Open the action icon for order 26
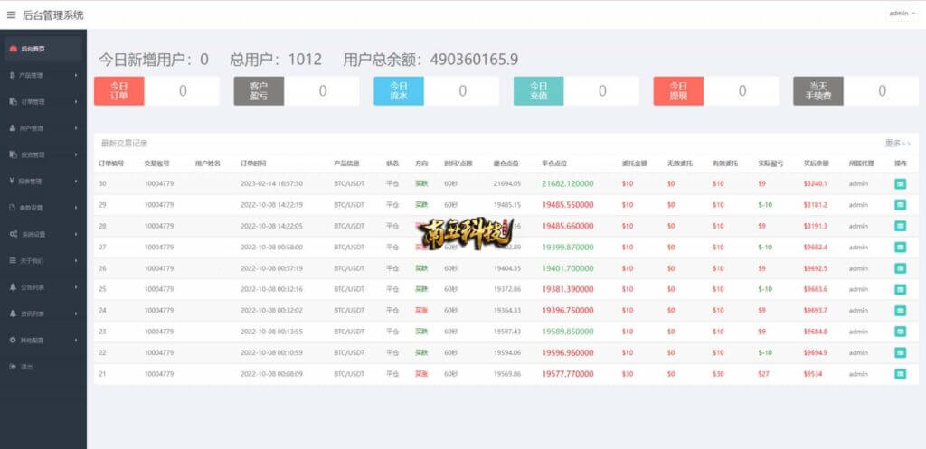 point(900,268)
